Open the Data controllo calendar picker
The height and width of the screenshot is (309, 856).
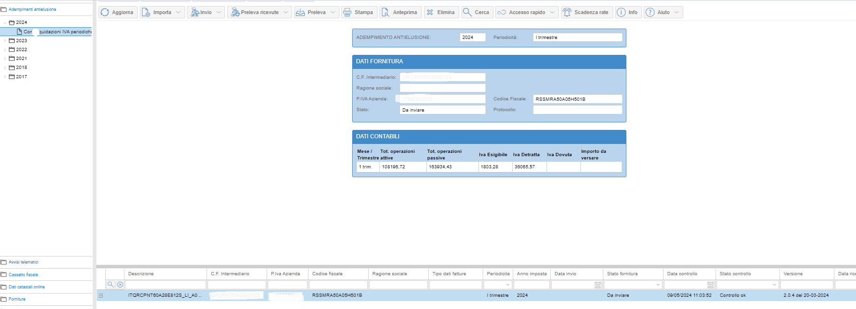coord(710,285)
